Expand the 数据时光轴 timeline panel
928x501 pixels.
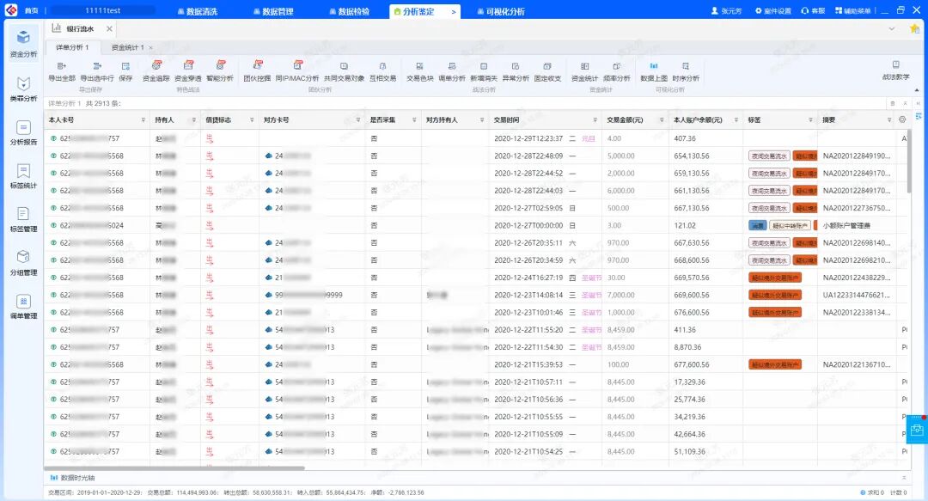(x=904, y=477)
